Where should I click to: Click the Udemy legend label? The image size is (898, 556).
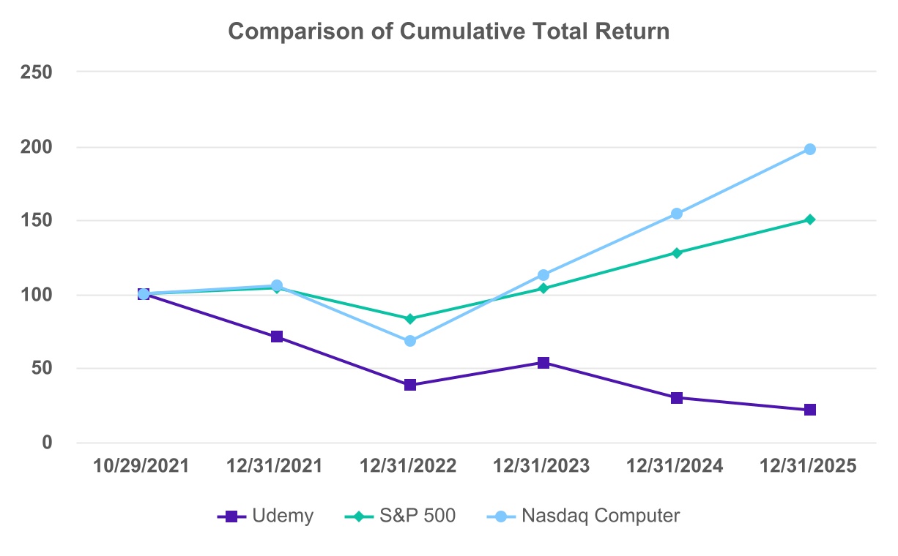point(282,516)
